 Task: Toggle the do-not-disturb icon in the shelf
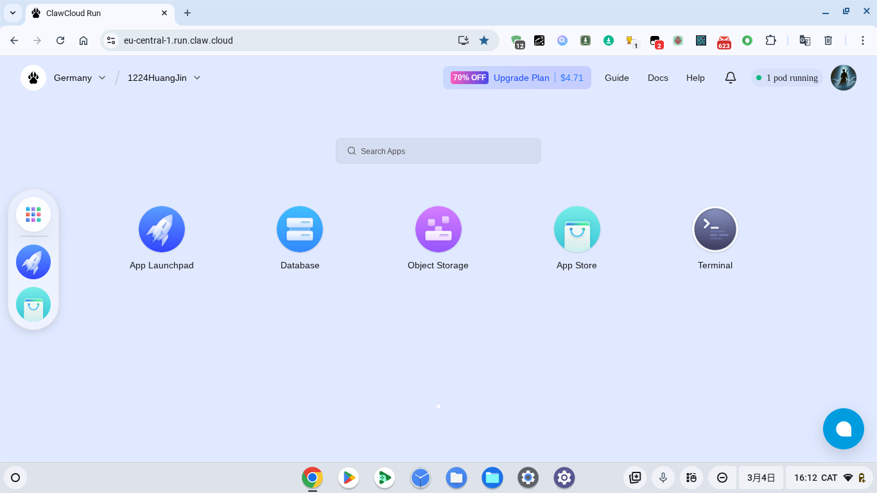coord(722,478)
